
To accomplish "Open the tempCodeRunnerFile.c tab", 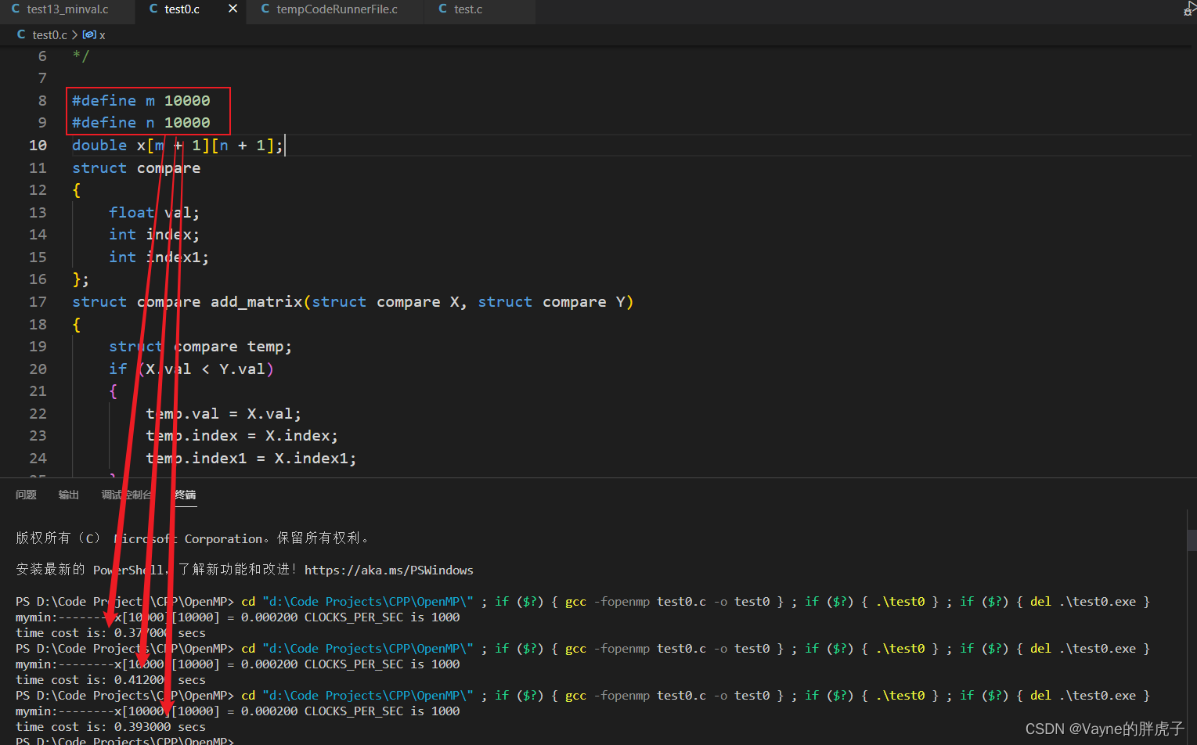I will coord(336,9).
